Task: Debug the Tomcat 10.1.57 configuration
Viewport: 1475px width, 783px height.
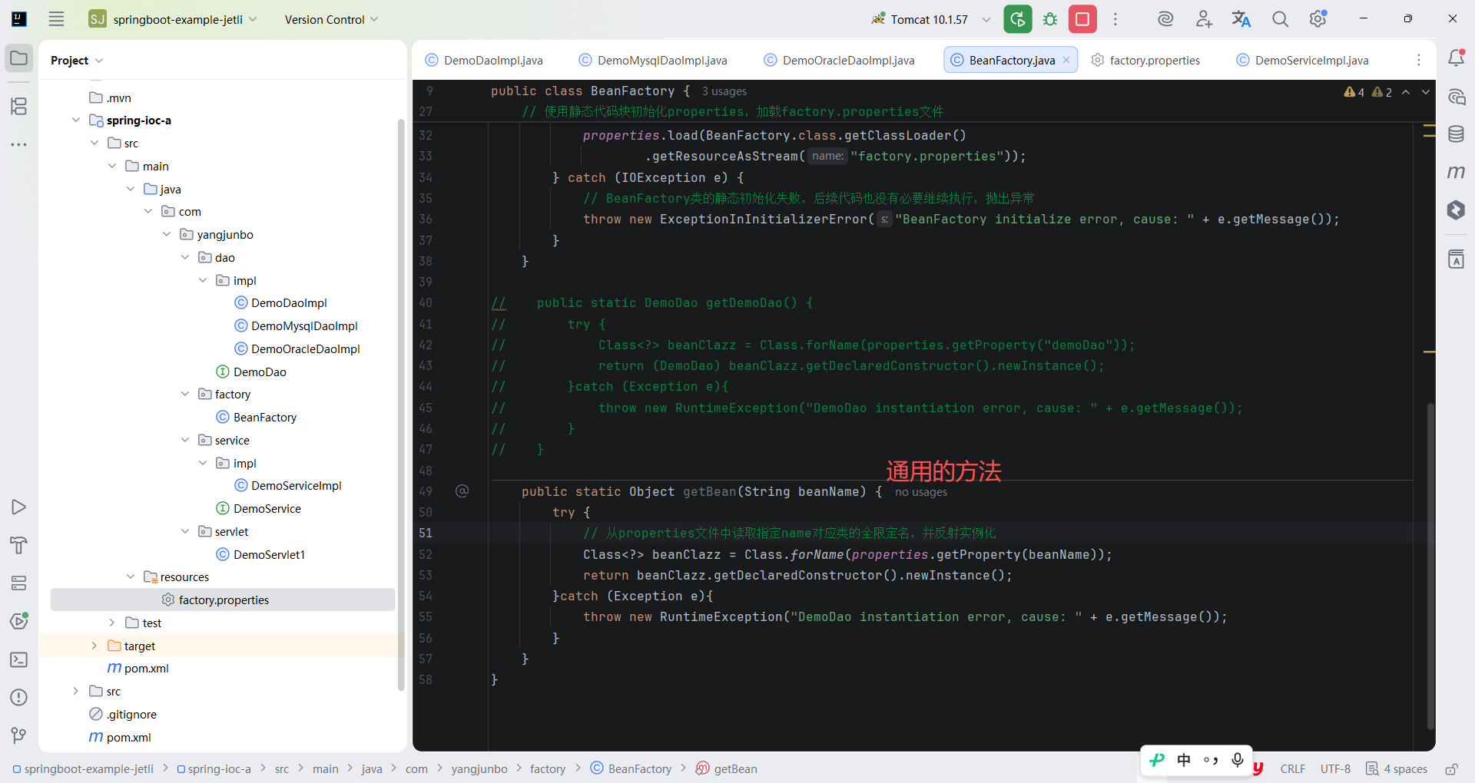Action: (x=1050, y=19)
